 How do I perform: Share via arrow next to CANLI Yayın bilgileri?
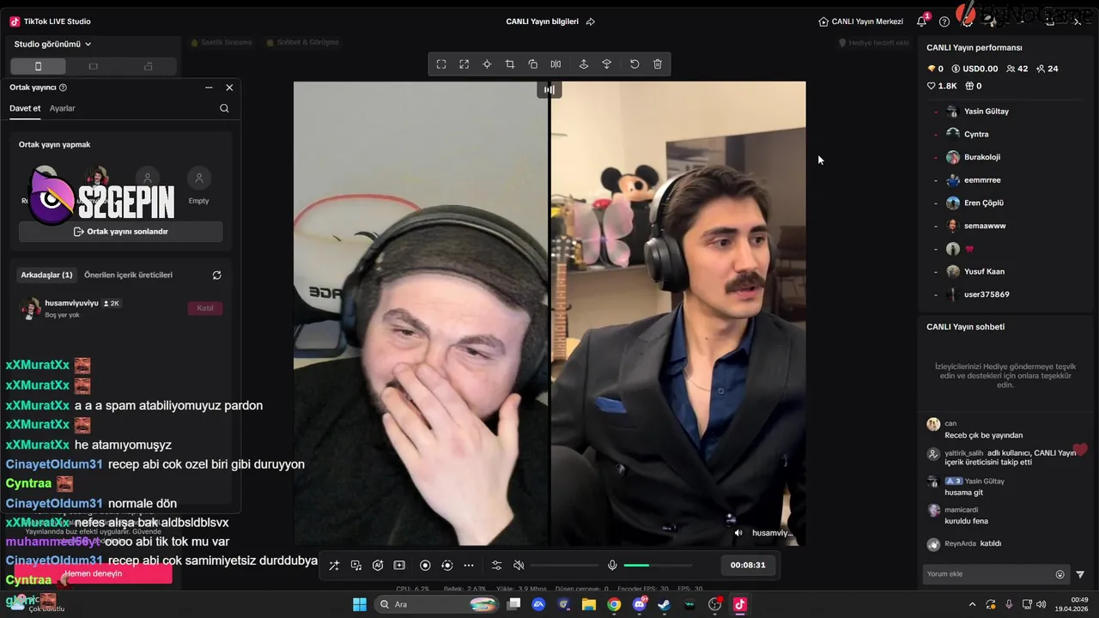point(591,21)
